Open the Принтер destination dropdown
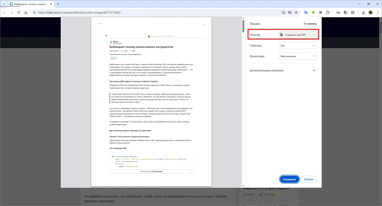The image size is (382, 206). (x=298, y=35)
